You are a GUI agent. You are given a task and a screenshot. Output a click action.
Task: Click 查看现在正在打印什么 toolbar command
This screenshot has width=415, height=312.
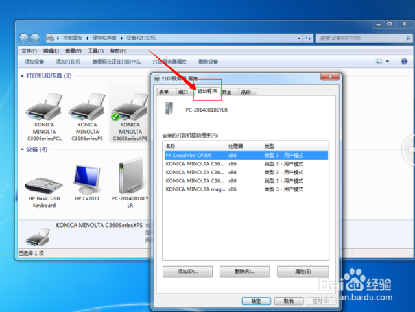(x=117, y=62)
